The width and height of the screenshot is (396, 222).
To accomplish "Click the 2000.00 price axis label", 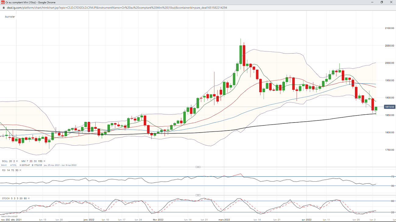I will (390, 63).
